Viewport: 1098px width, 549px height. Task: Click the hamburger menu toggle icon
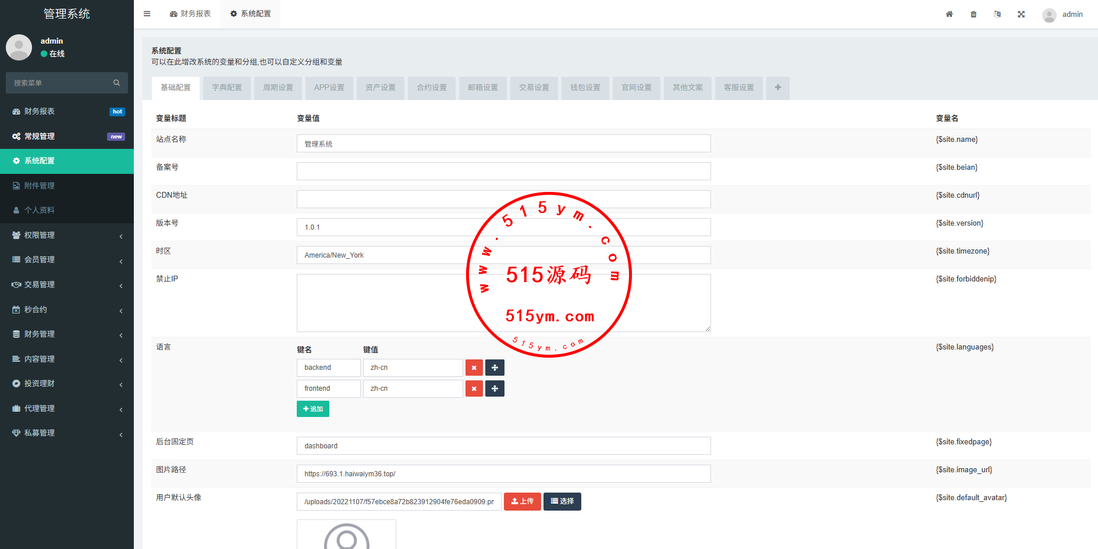click(x=147, y=14)
